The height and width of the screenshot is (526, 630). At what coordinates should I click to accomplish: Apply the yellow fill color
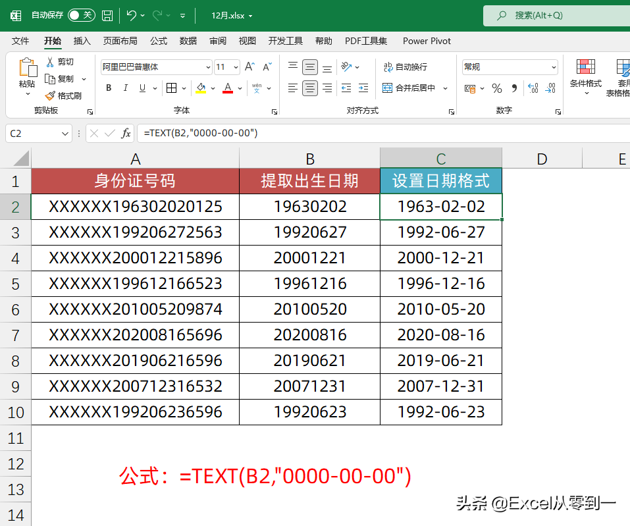(201, 88)
